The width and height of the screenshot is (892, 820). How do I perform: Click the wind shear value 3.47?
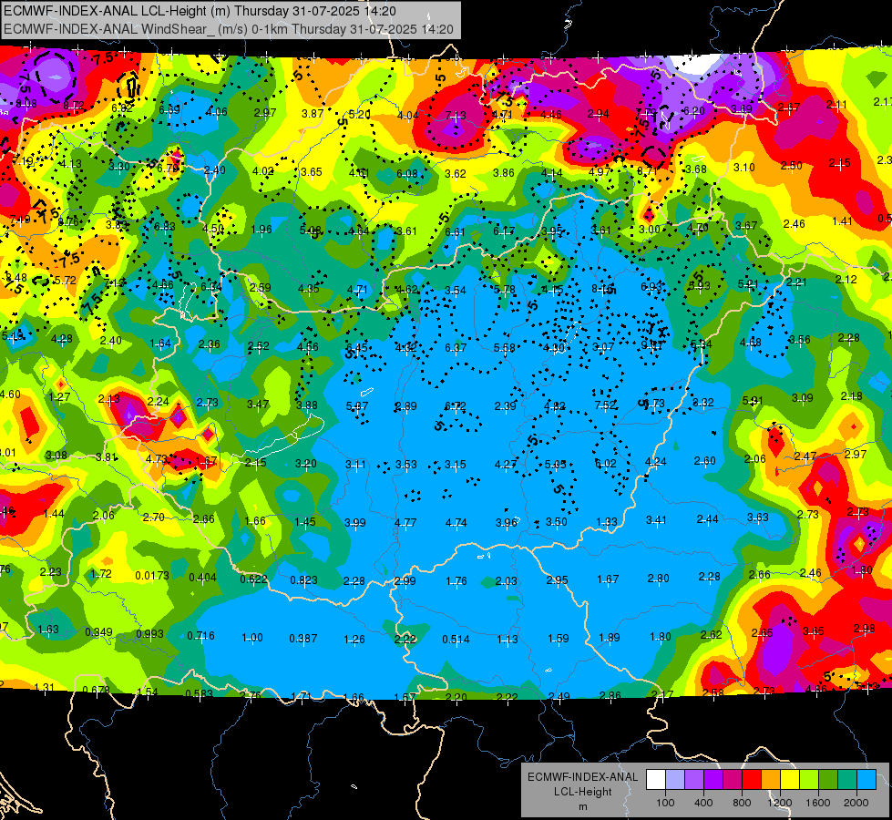click(x=258, y=404)
